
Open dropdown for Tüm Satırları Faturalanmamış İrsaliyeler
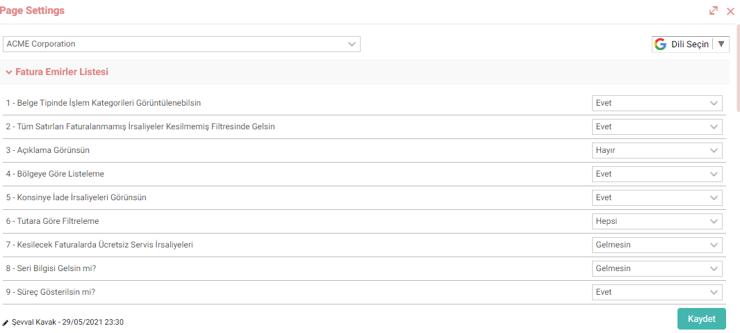[x=657, y=127]
